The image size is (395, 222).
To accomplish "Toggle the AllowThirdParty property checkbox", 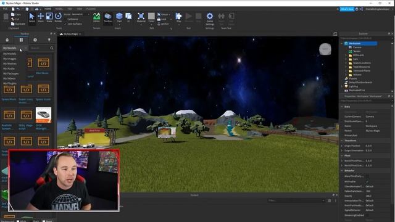I will click(367, 176).
